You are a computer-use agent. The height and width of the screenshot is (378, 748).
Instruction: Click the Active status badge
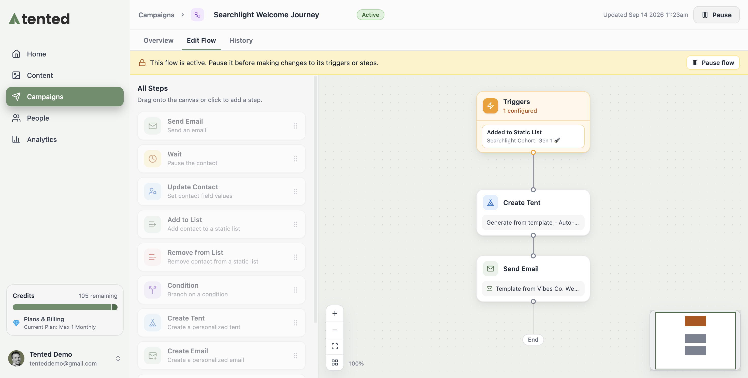pos(370,14)
